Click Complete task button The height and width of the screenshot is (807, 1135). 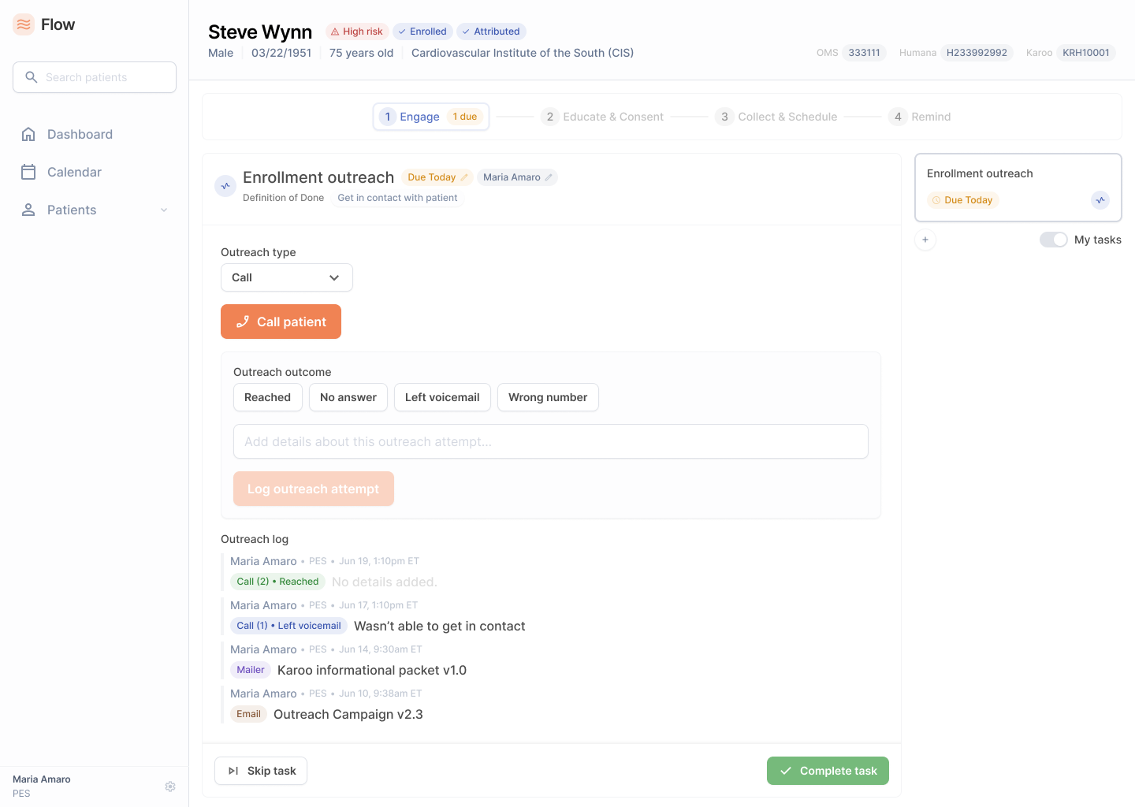[828, 771]
